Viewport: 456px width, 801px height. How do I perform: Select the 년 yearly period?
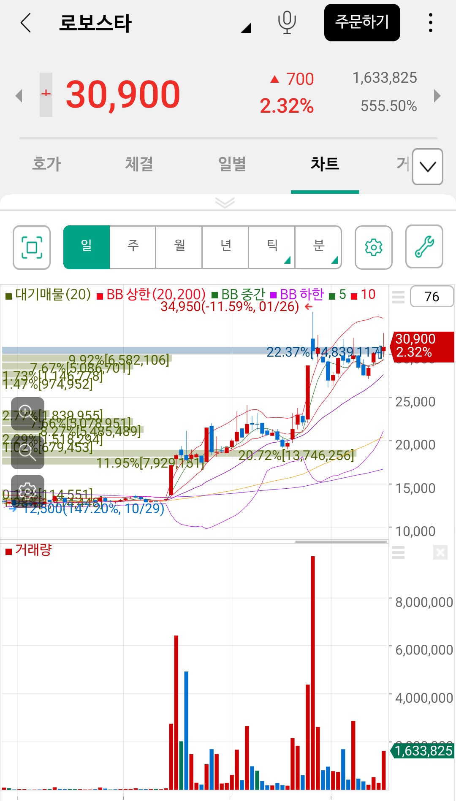226,247
